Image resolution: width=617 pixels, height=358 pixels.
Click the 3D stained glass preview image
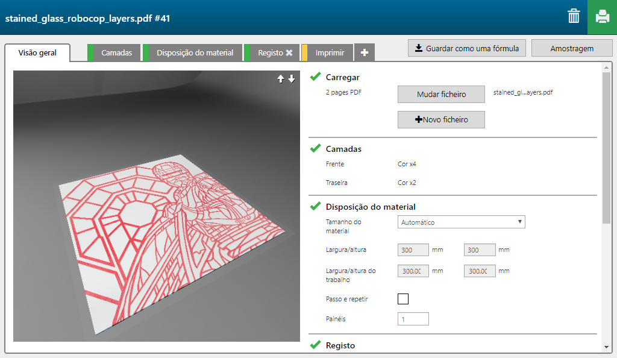point(157,206)
